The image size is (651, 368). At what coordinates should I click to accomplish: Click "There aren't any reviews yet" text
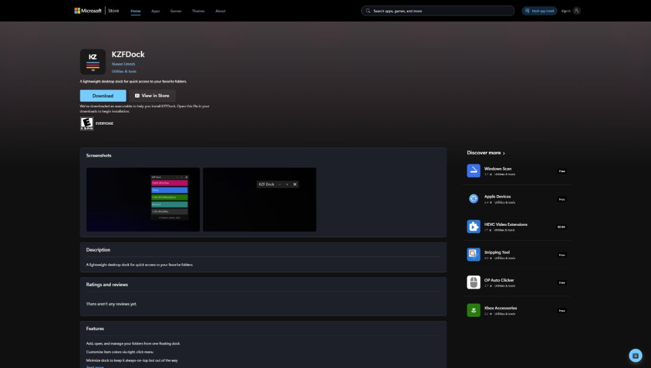[112, 304]
